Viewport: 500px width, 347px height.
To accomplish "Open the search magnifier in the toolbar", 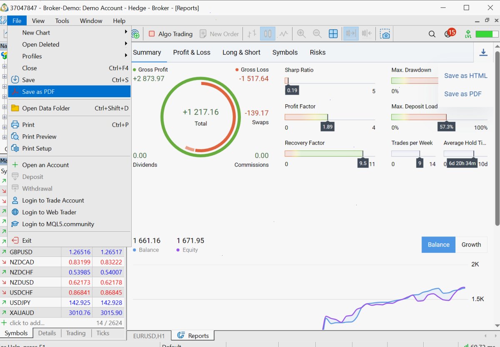I will pyautogui.click(x=432, y=34).
